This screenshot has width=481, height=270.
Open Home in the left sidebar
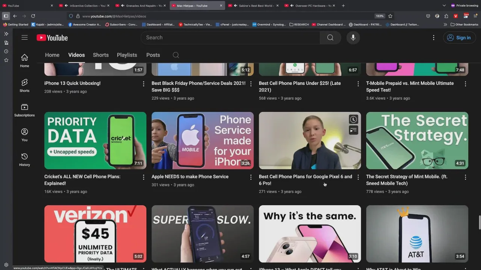24,60
